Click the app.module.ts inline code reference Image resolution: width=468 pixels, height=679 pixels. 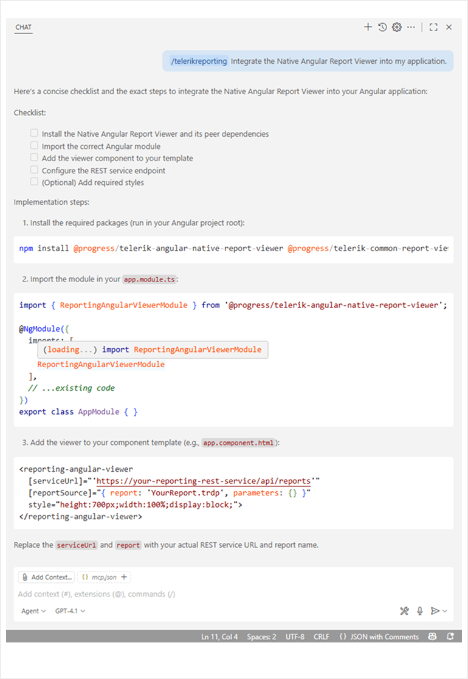(x=150, y=279)
